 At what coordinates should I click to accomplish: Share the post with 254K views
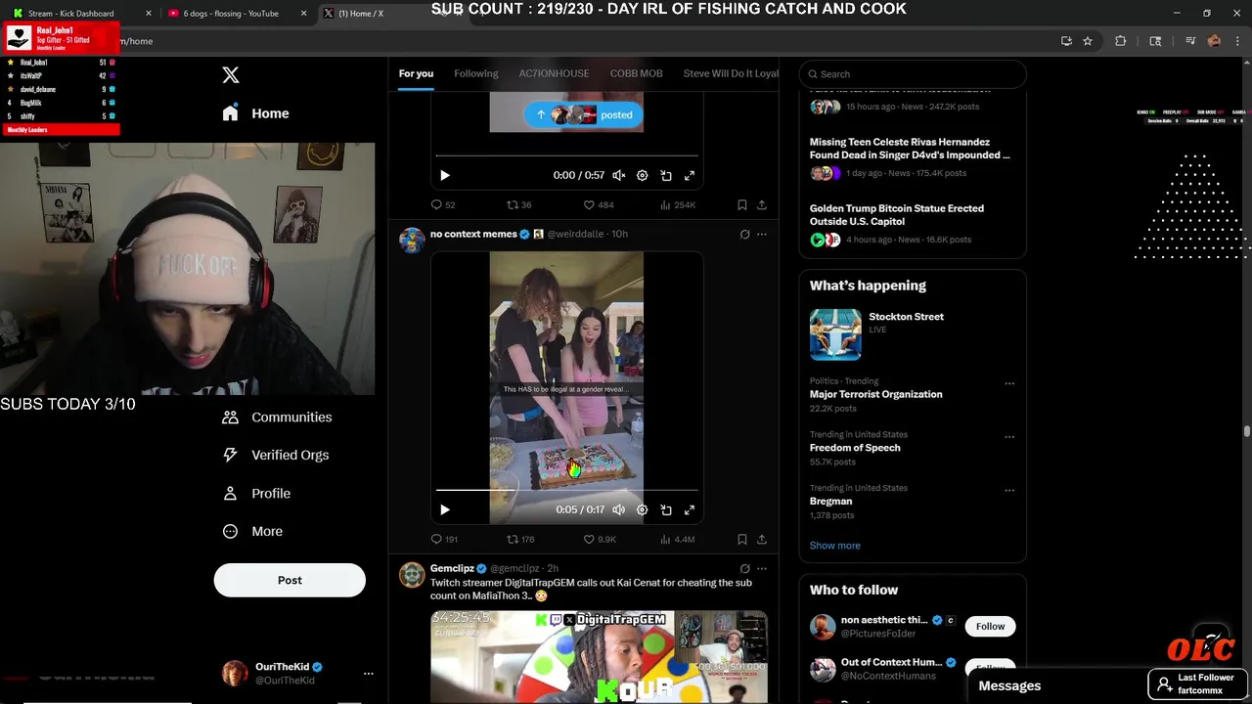762,205
